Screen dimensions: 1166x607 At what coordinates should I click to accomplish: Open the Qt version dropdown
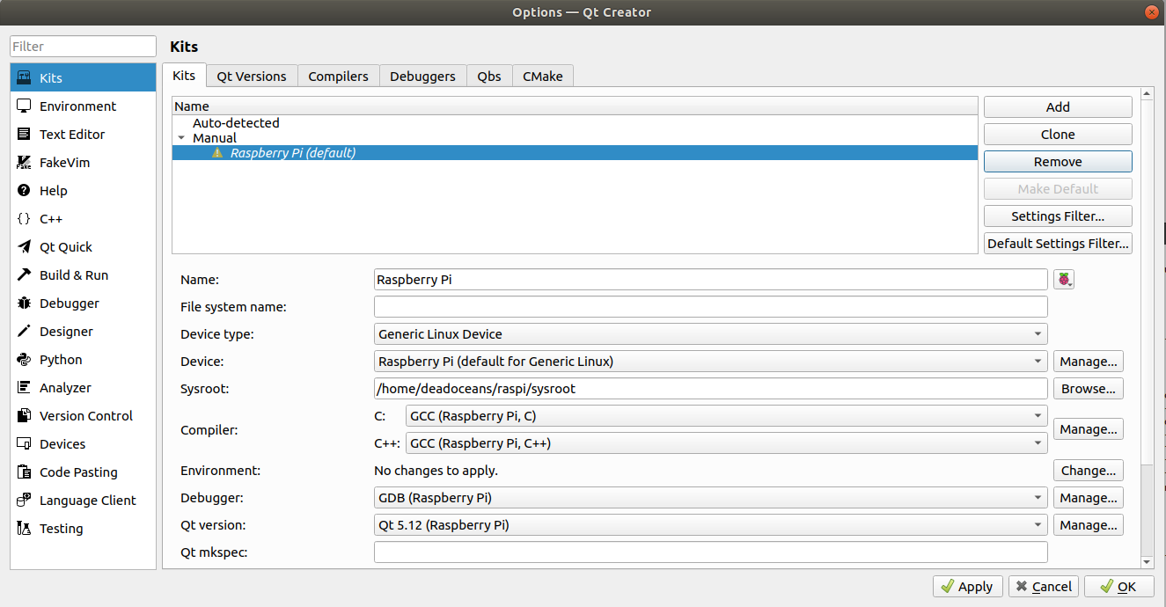(x=711, y=525)
